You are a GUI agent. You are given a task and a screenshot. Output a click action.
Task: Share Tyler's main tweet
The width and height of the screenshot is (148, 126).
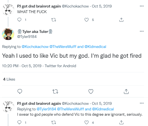tap(126, 91)
